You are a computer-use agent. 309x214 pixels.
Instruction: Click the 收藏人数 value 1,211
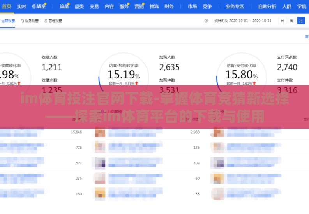tap(52, 68)
